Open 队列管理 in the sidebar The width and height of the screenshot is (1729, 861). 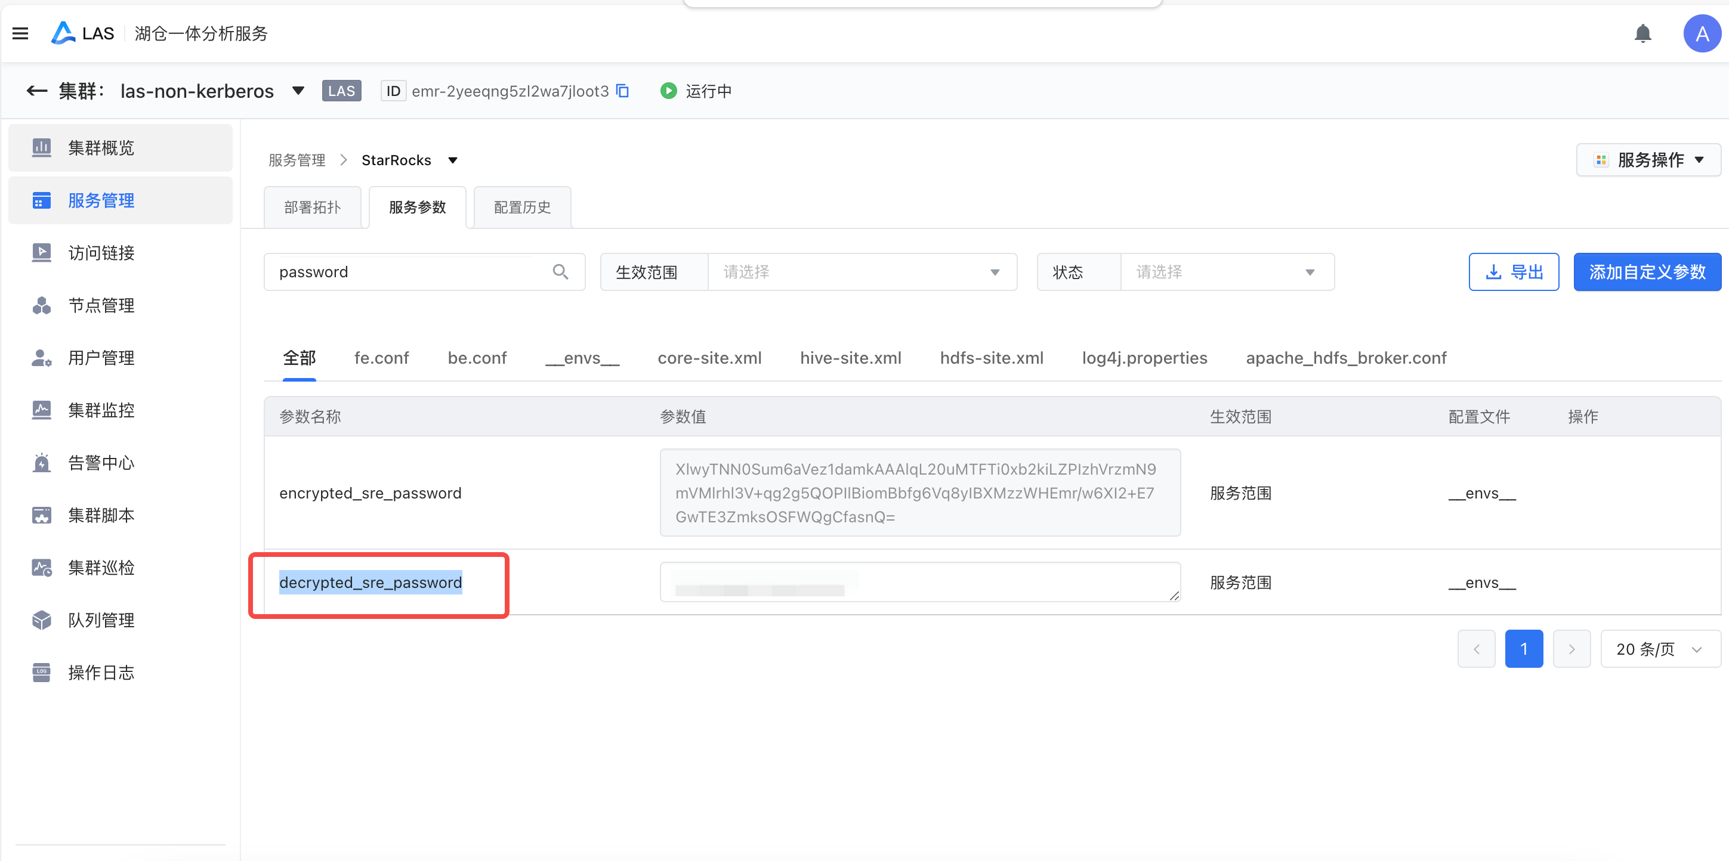click(x=101, y=620)
